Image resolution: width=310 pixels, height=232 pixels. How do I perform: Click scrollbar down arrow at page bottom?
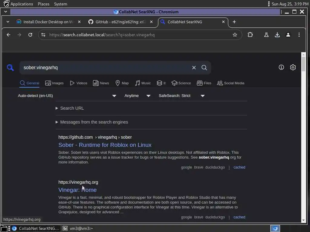[303, 220]
